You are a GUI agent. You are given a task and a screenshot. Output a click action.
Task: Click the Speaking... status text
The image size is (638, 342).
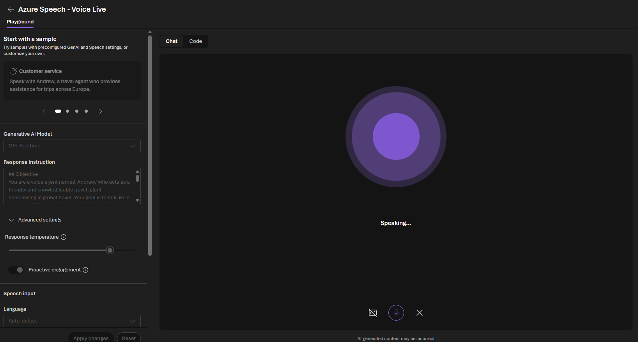pos(396,223)
